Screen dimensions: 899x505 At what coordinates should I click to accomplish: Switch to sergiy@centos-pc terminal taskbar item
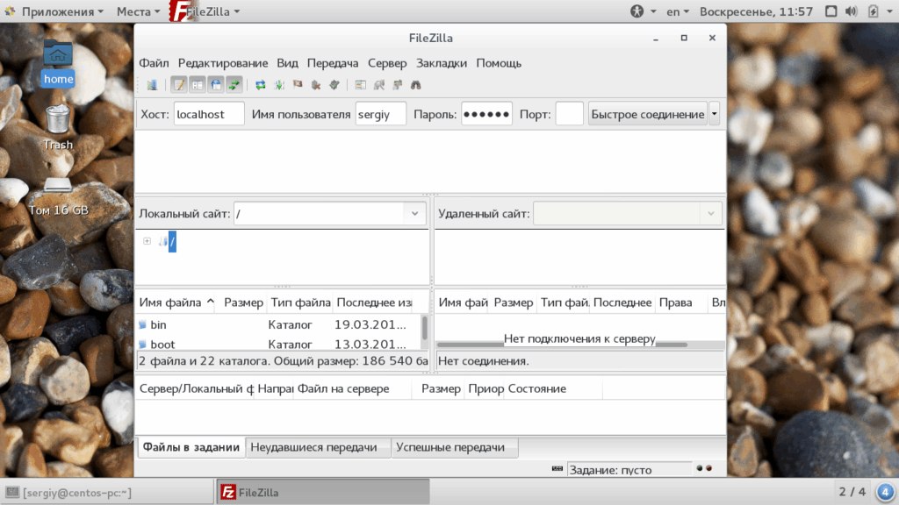pyautogui.click(x=108, y=493)
